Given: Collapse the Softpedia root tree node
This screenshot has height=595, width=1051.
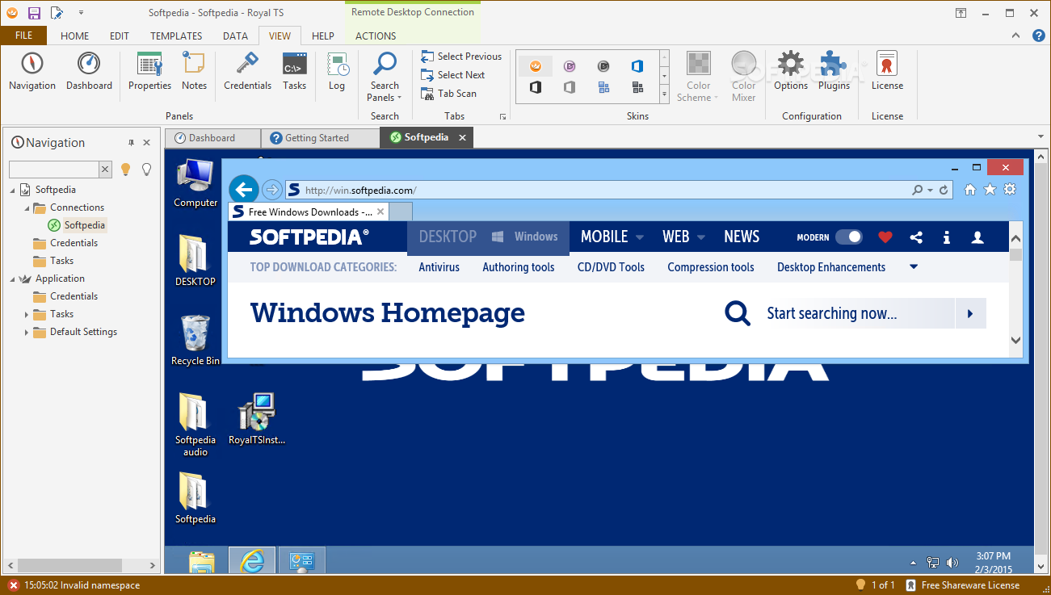Looking at the screenshot, I should coord(13,190).
